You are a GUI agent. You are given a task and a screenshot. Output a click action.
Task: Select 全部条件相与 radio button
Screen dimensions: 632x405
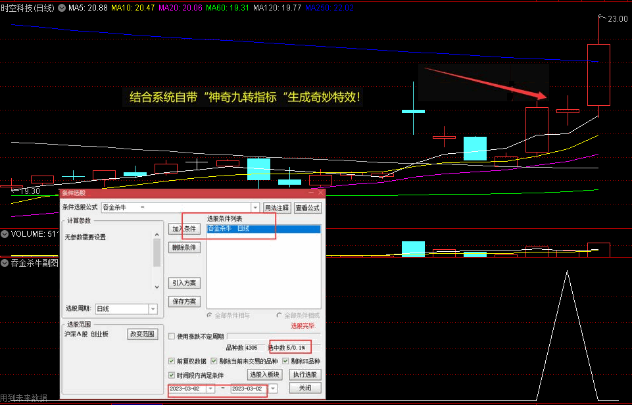pos(210,316)
